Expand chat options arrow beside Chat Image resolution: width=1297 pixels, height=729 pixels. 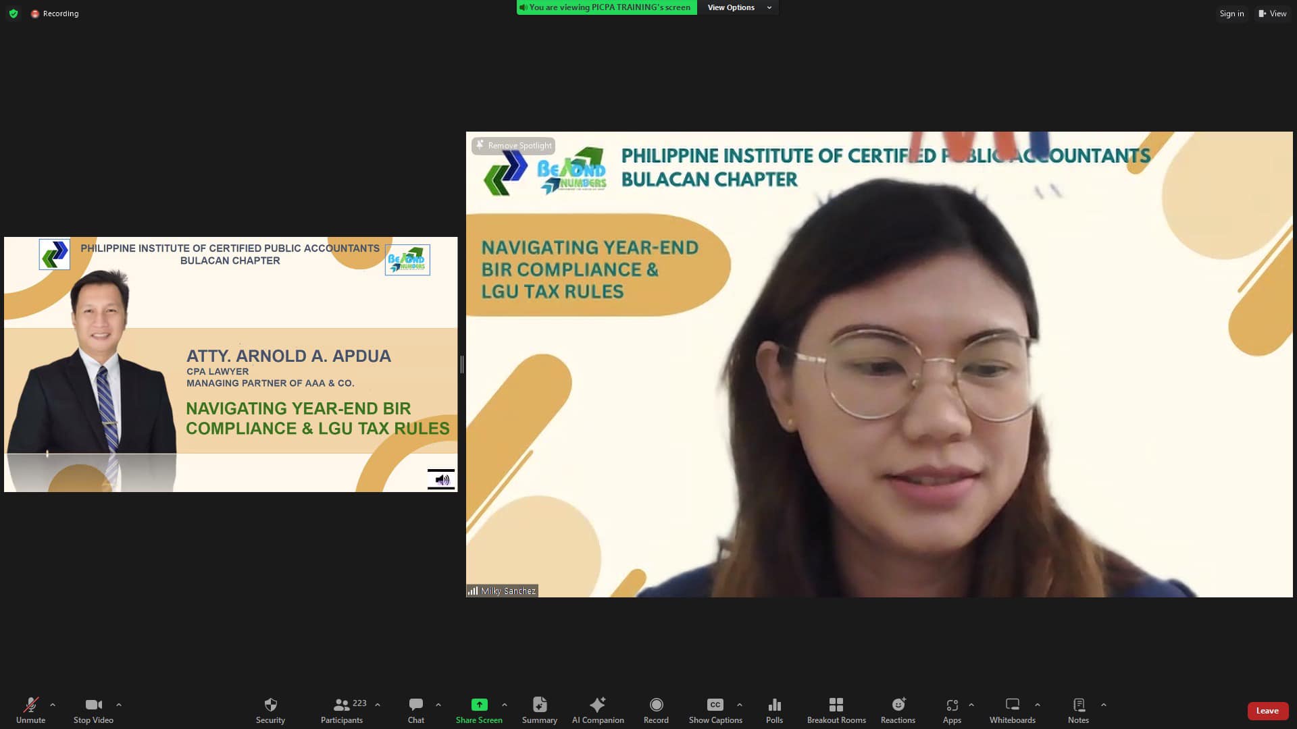pyautogui.click(x=438, y=705)
